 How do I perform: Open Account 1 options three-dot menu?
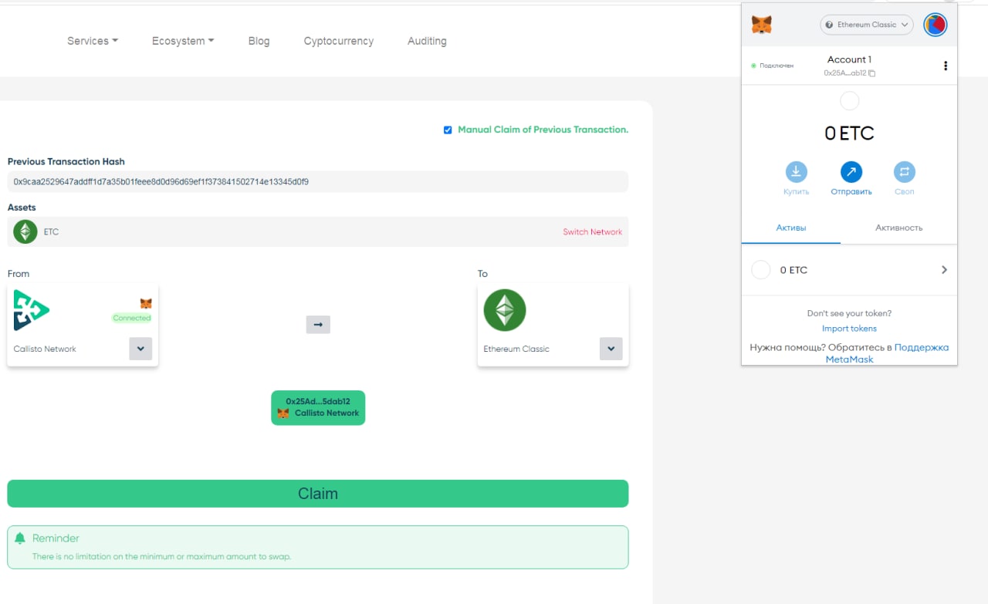tap(946, 66)
